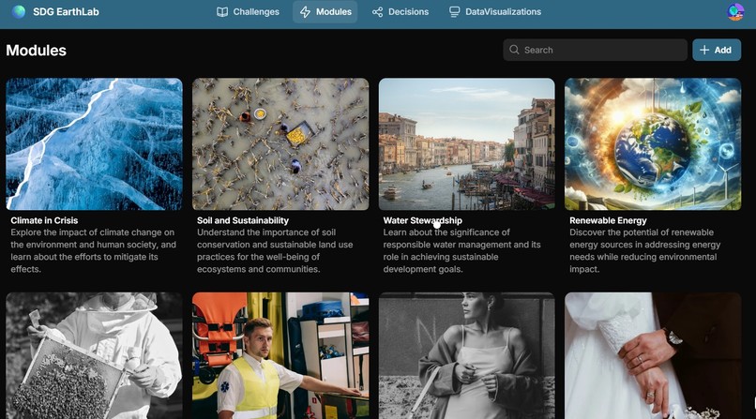Open the Soil and Sustainability field thumbnail

click(280, 144)
